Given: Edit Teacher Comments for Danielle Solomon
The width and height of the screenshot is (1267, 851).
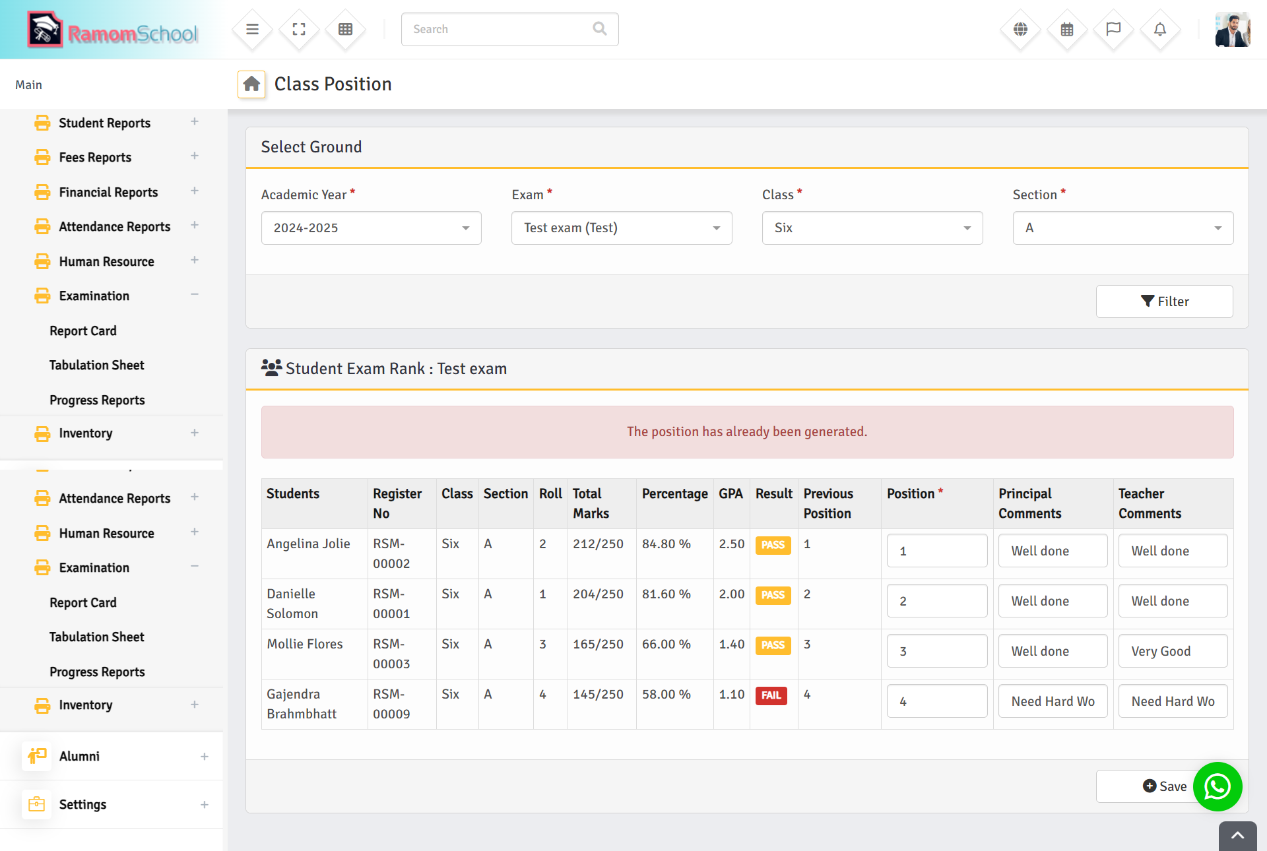Looking at the screenshot, I should (x=1173, y=601).
